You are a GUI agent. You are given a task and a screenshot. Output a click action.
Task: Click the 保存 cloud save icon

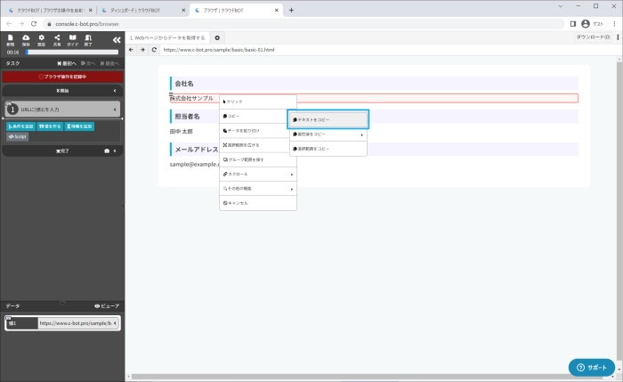click(x=26, y=39)
